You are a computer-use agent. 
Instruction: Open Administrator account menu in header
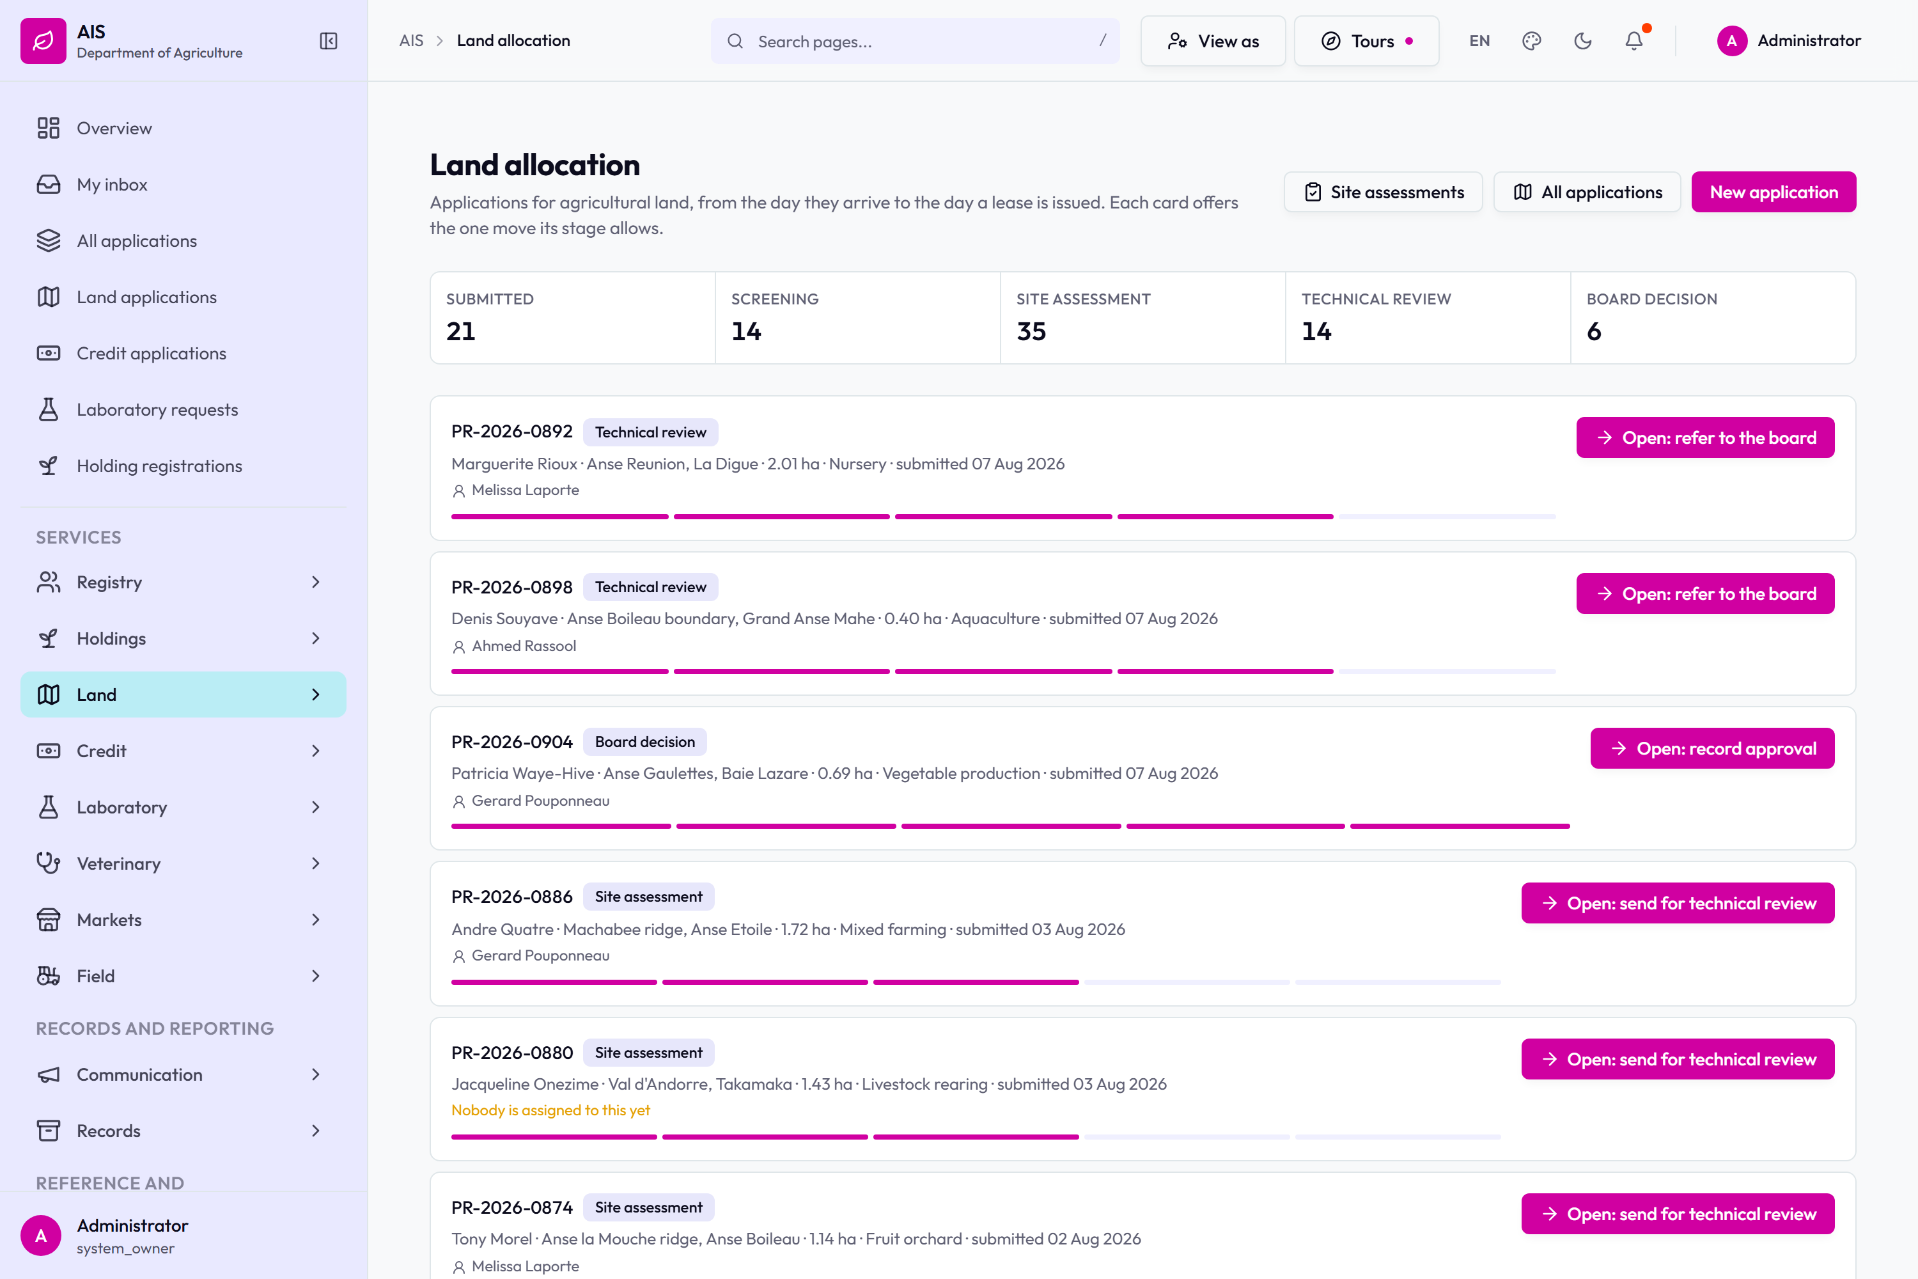tap(1788, 41)
